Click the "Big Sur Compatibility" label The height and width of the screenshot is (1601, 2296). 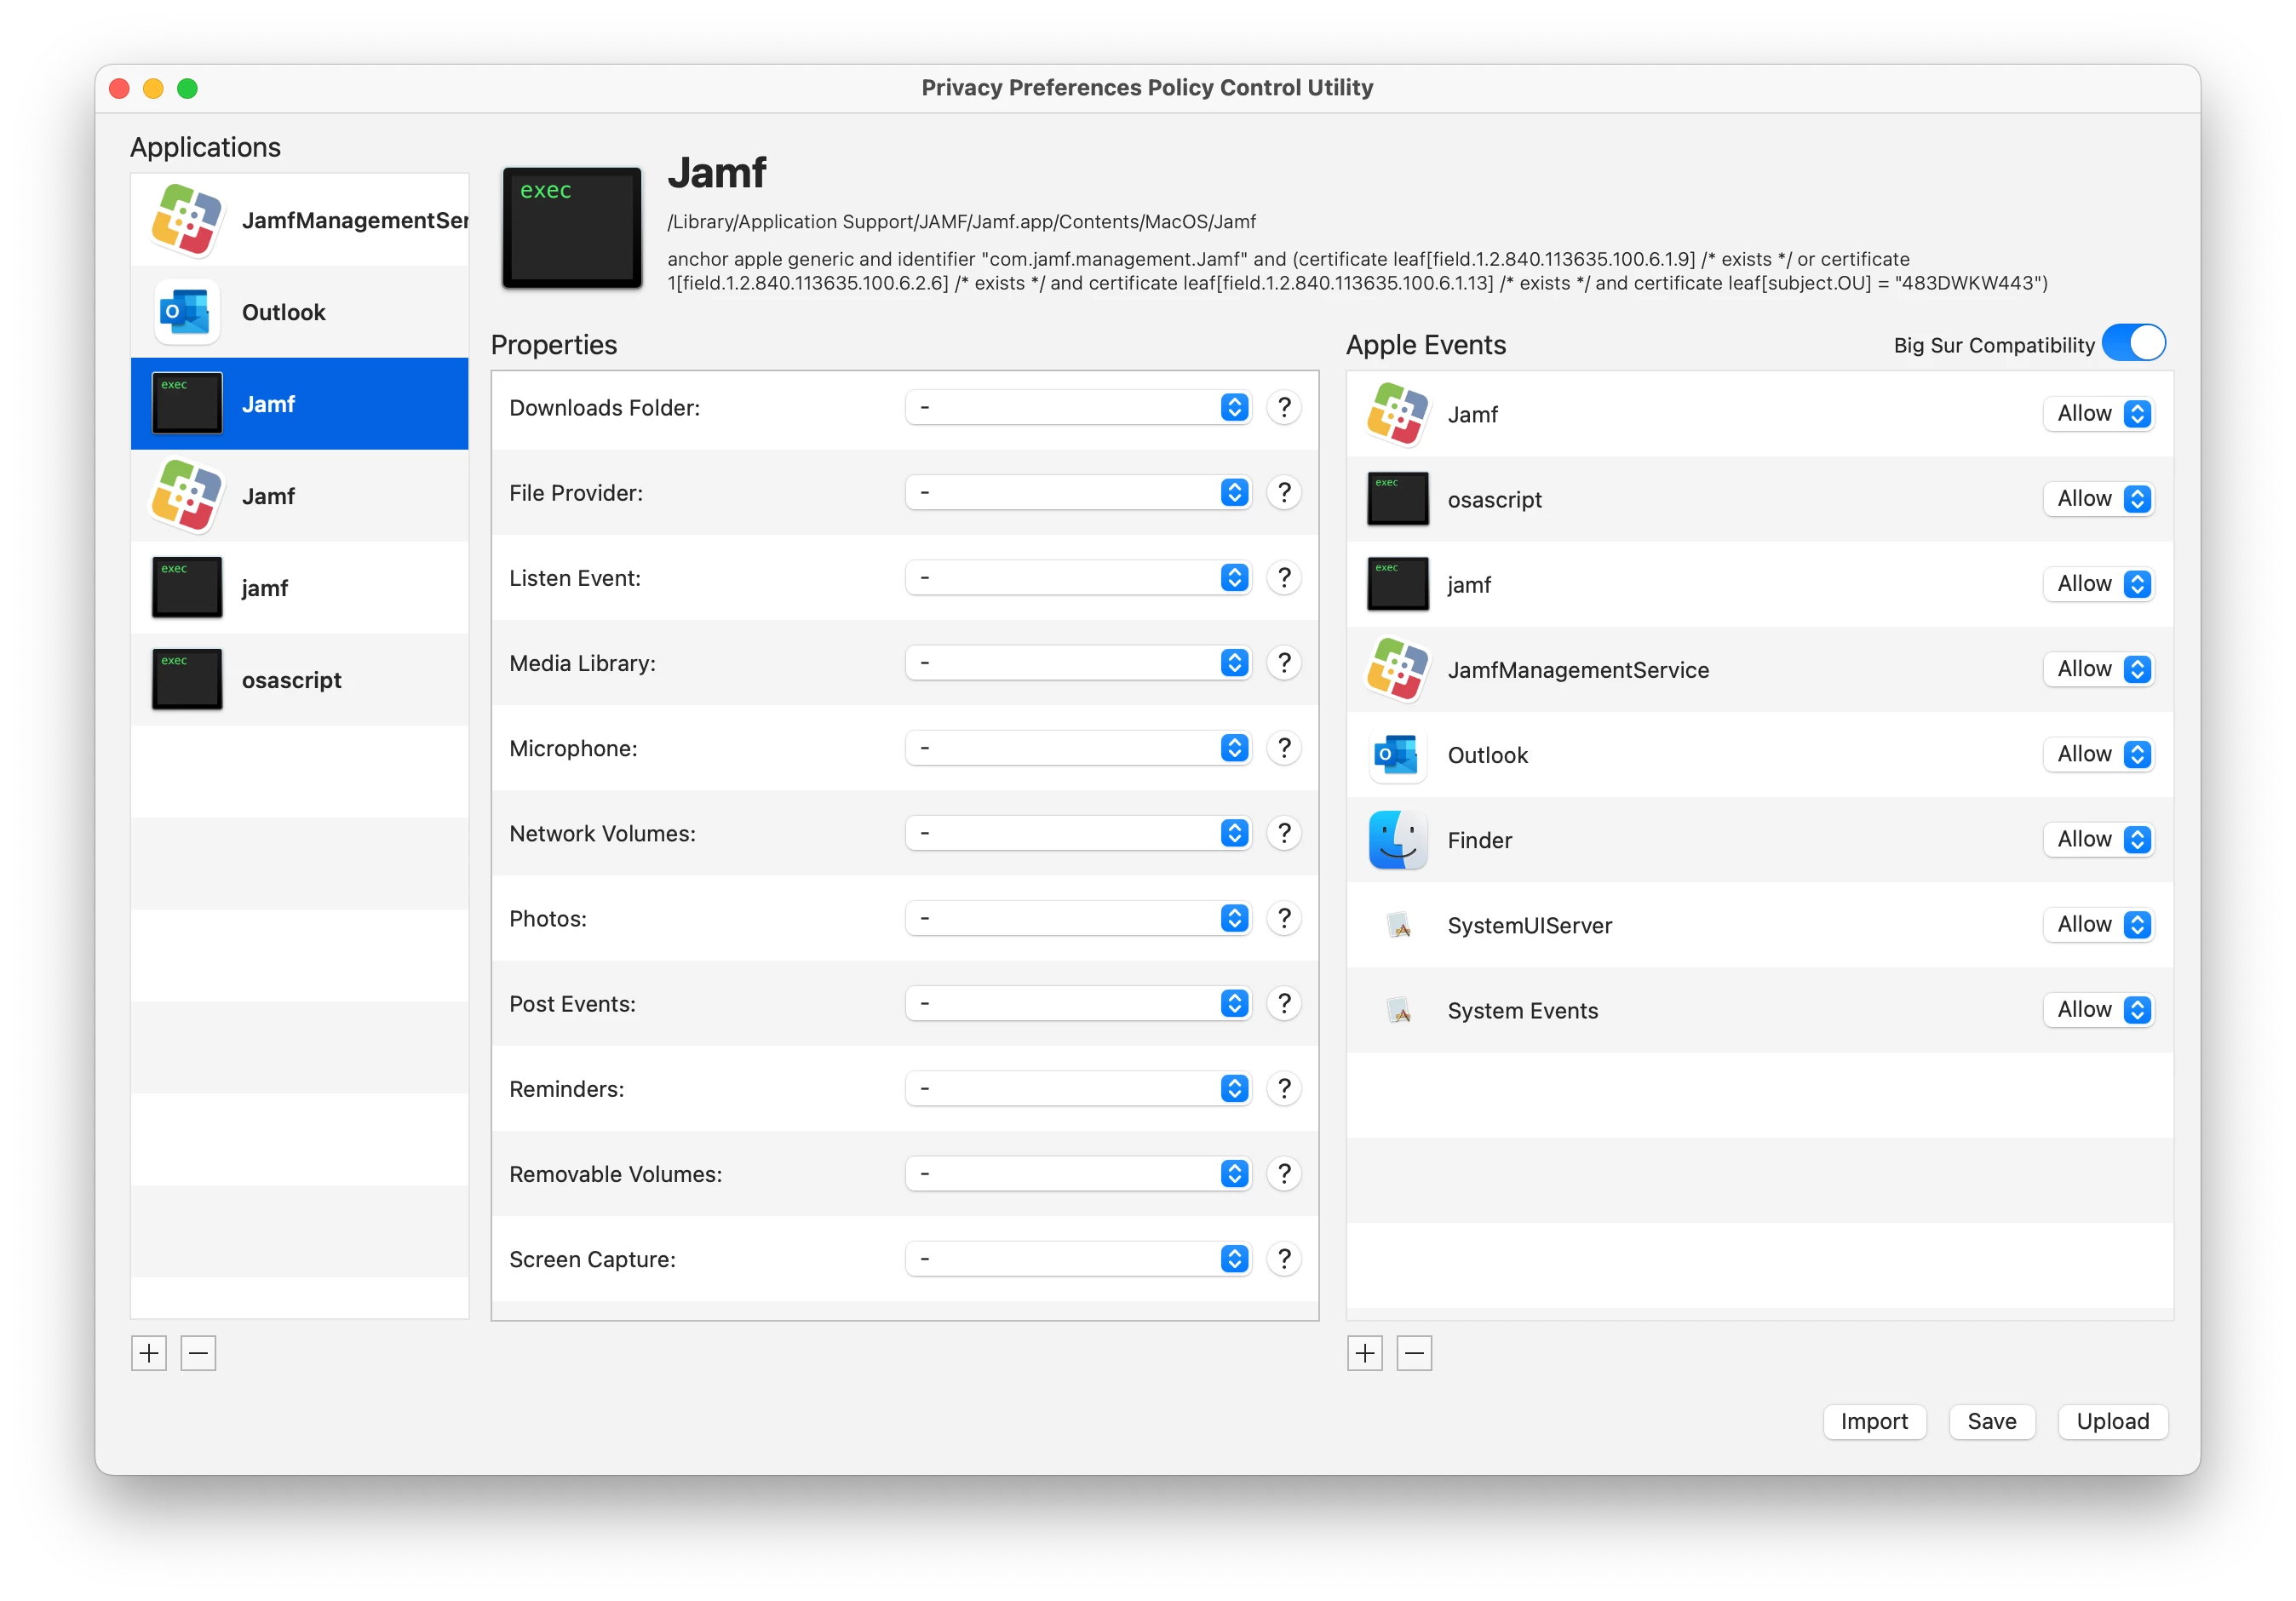[x=1994, y=345]
